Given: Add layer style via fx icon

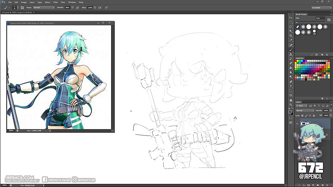Looking at the screenshot, I should coord(304,185).
